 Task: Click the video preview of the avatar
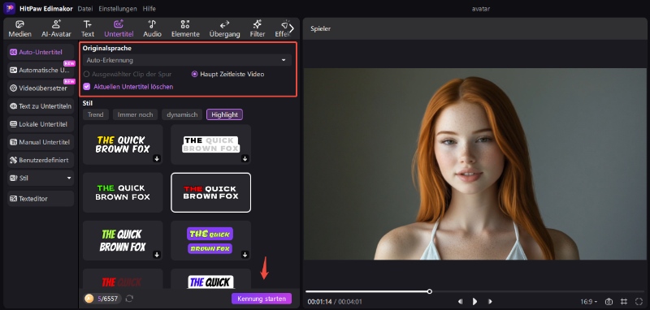(x=476, y=164)
